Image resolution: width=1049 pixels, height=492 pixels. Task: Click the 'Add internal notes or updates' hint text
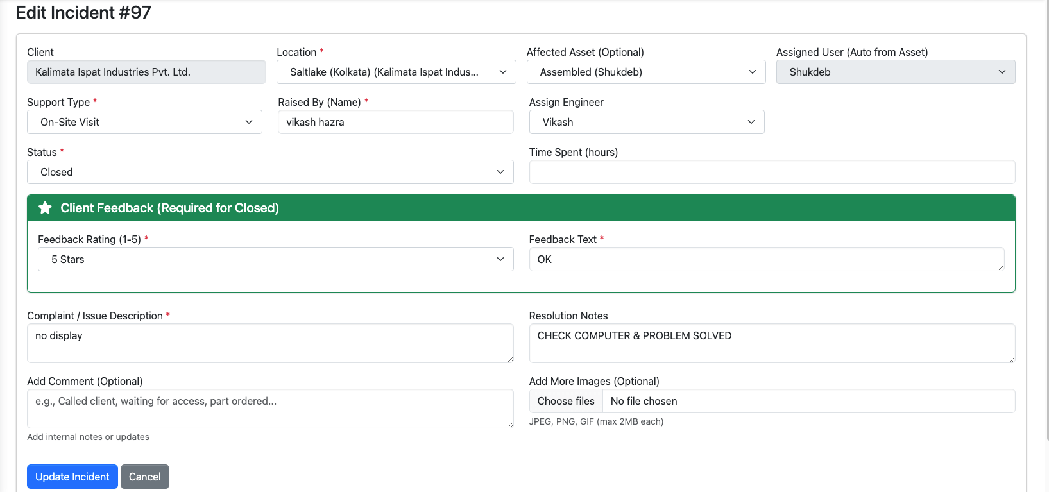click(x=88, y=437)
